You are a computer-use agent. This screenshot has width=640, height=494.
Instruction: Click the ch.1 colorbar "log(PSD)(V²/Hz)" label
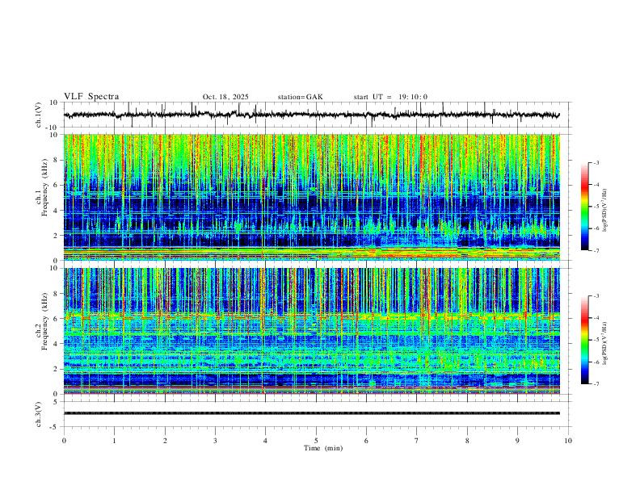pyautogui.click(x=605, y=211)
